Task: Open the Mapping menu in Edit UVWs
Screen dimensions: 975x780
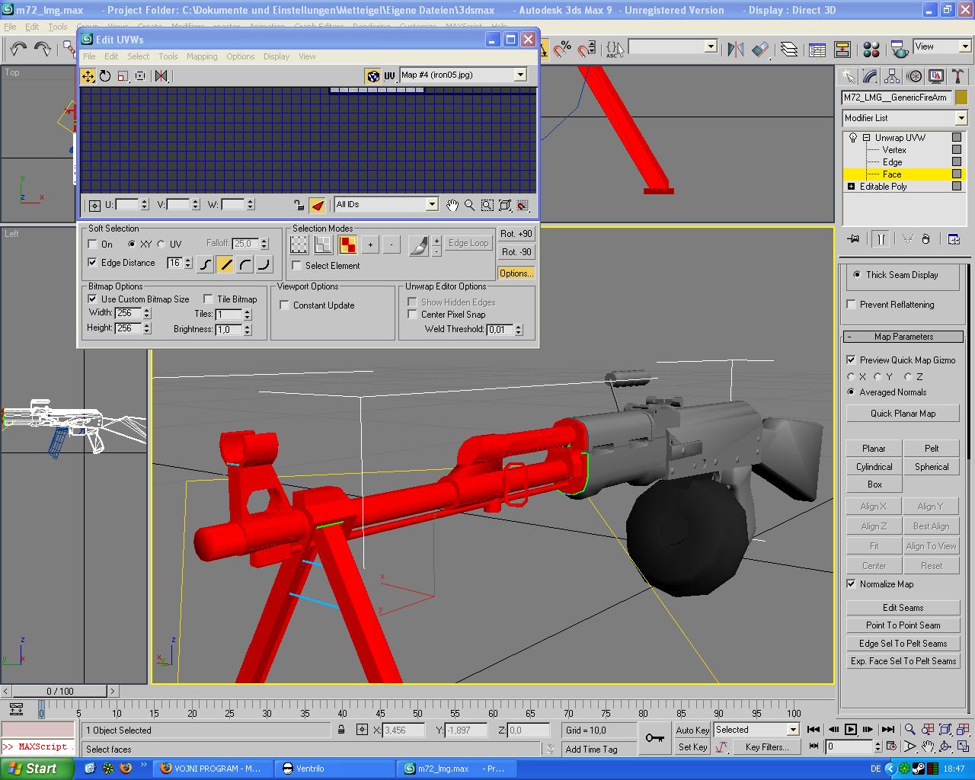Action: click(201, 56)
